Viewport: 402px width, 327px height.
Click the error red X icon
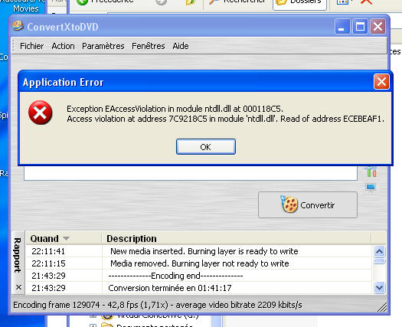click(41, 113)
